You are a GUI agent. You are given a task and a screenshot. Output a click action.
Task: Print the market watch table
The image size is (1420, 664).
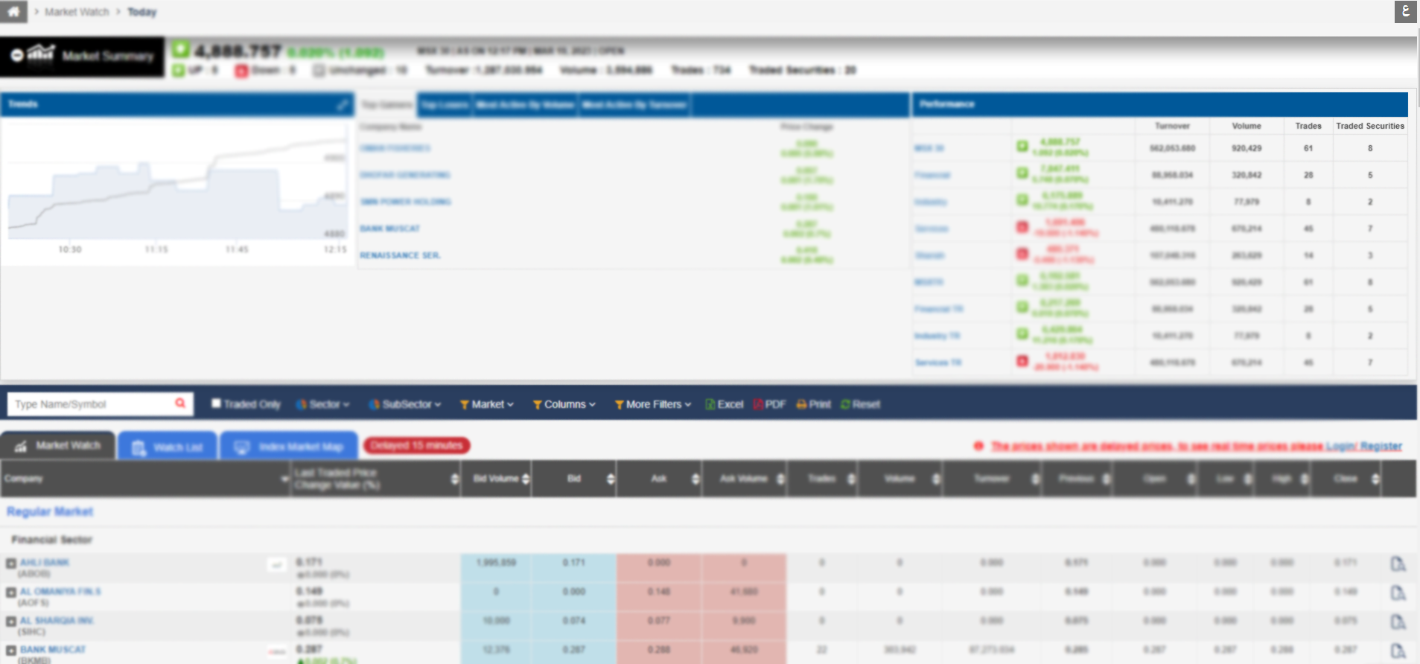(814, 404)
